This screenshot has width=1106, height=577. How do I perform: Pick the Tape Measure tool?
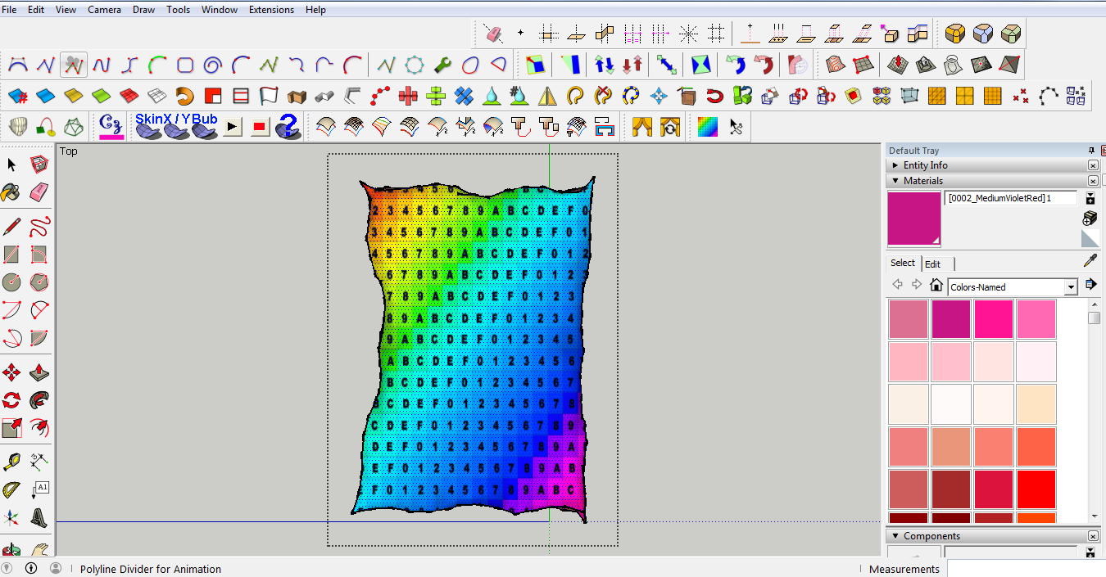[x=11, y=462]
